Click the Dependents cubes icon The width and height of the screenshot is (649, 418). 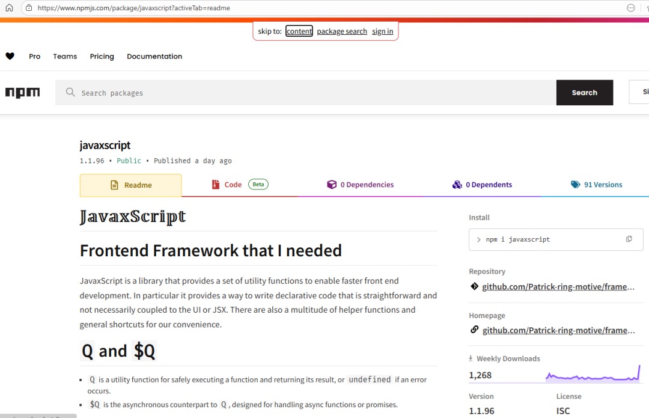coord(457,185)
